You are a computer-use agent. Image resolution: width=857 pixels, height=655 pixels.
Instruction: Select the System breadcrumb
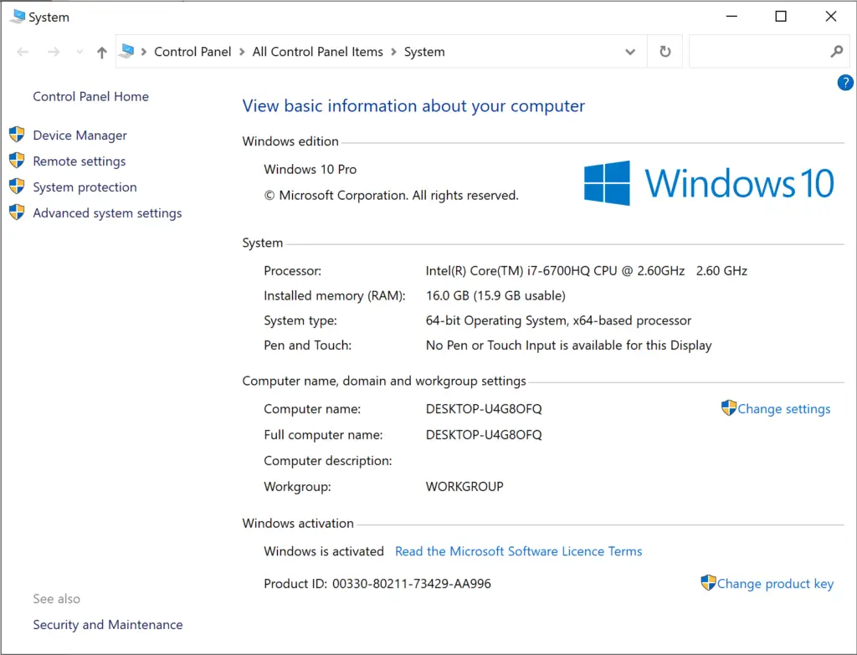pos(424,52)
